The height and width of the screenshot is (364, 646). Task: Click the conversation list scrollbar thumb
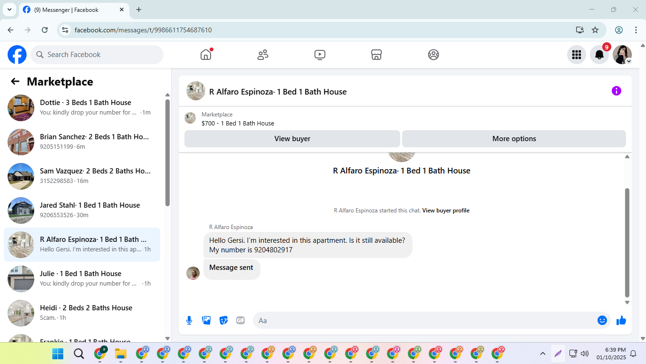[x=167, y=152]
